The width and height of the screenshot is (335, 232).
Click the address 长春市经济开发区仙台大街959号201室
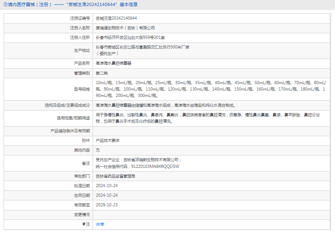(x=130, y=38)
